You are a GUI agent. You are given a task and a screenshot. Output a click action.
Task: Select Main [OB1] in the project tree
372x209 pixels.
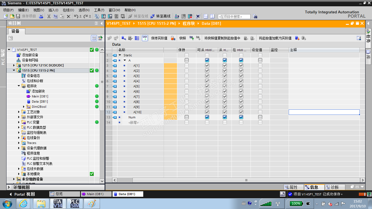pyautogui.click(x=40, y=96)
